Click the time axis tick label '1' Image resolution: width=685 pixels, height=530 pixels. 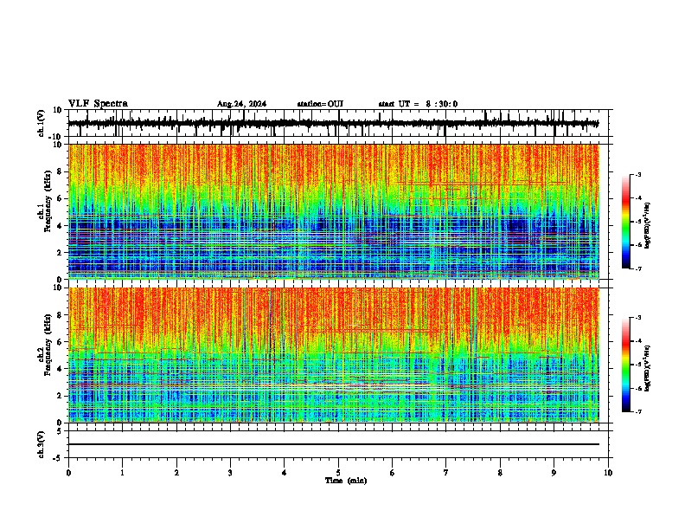[x=122, y=473]
